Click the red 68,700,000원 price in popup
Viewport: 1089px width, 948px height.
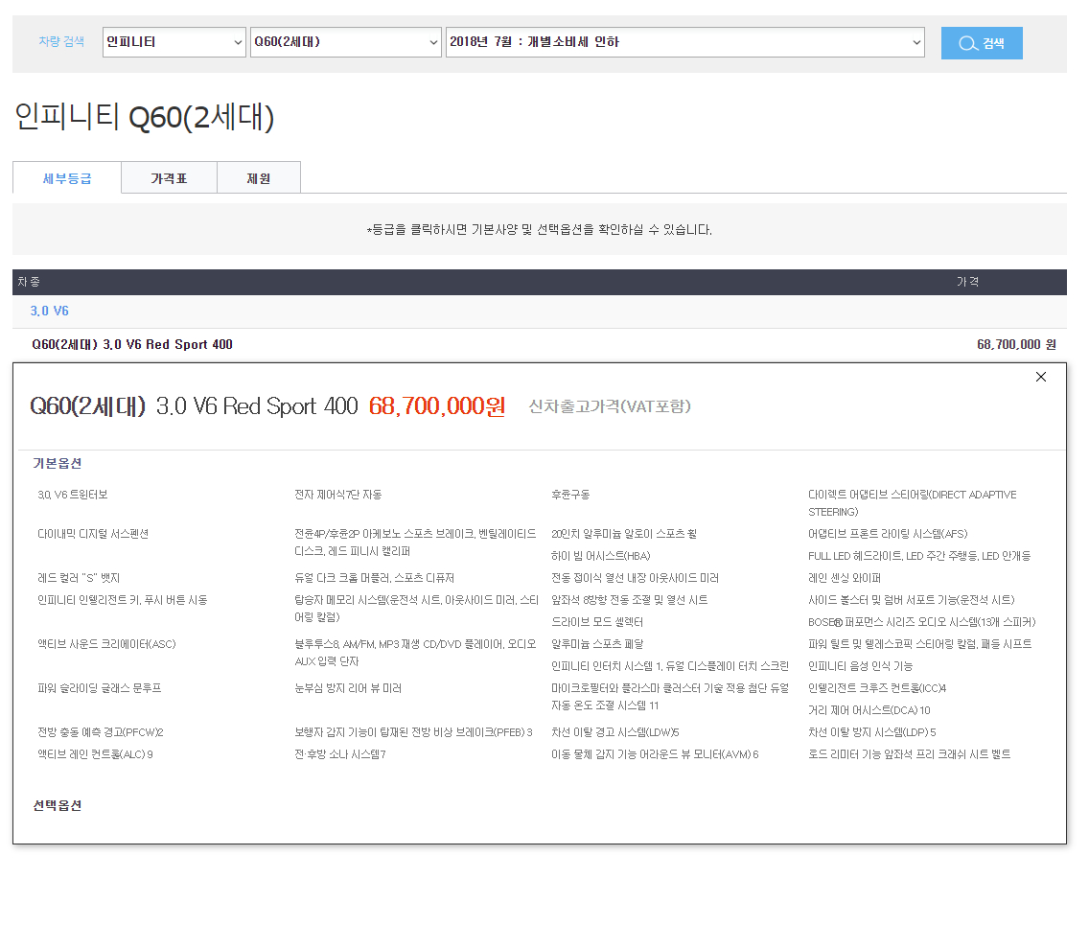coord(436,406)
